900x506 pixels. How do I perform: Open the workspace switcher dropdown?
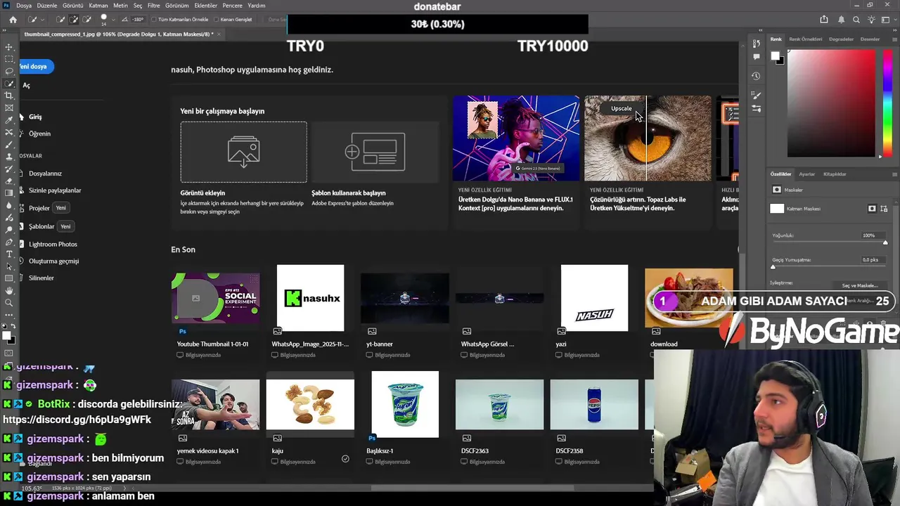click(887, 20)
